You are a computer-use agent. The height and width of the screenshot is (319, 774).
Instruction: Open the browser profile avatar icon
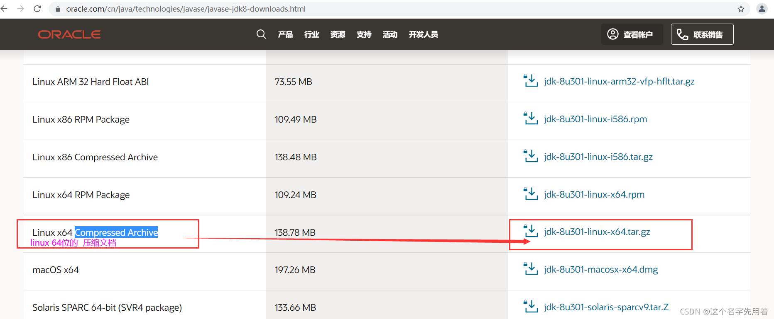pyautogui.click(x=762, y=9)
